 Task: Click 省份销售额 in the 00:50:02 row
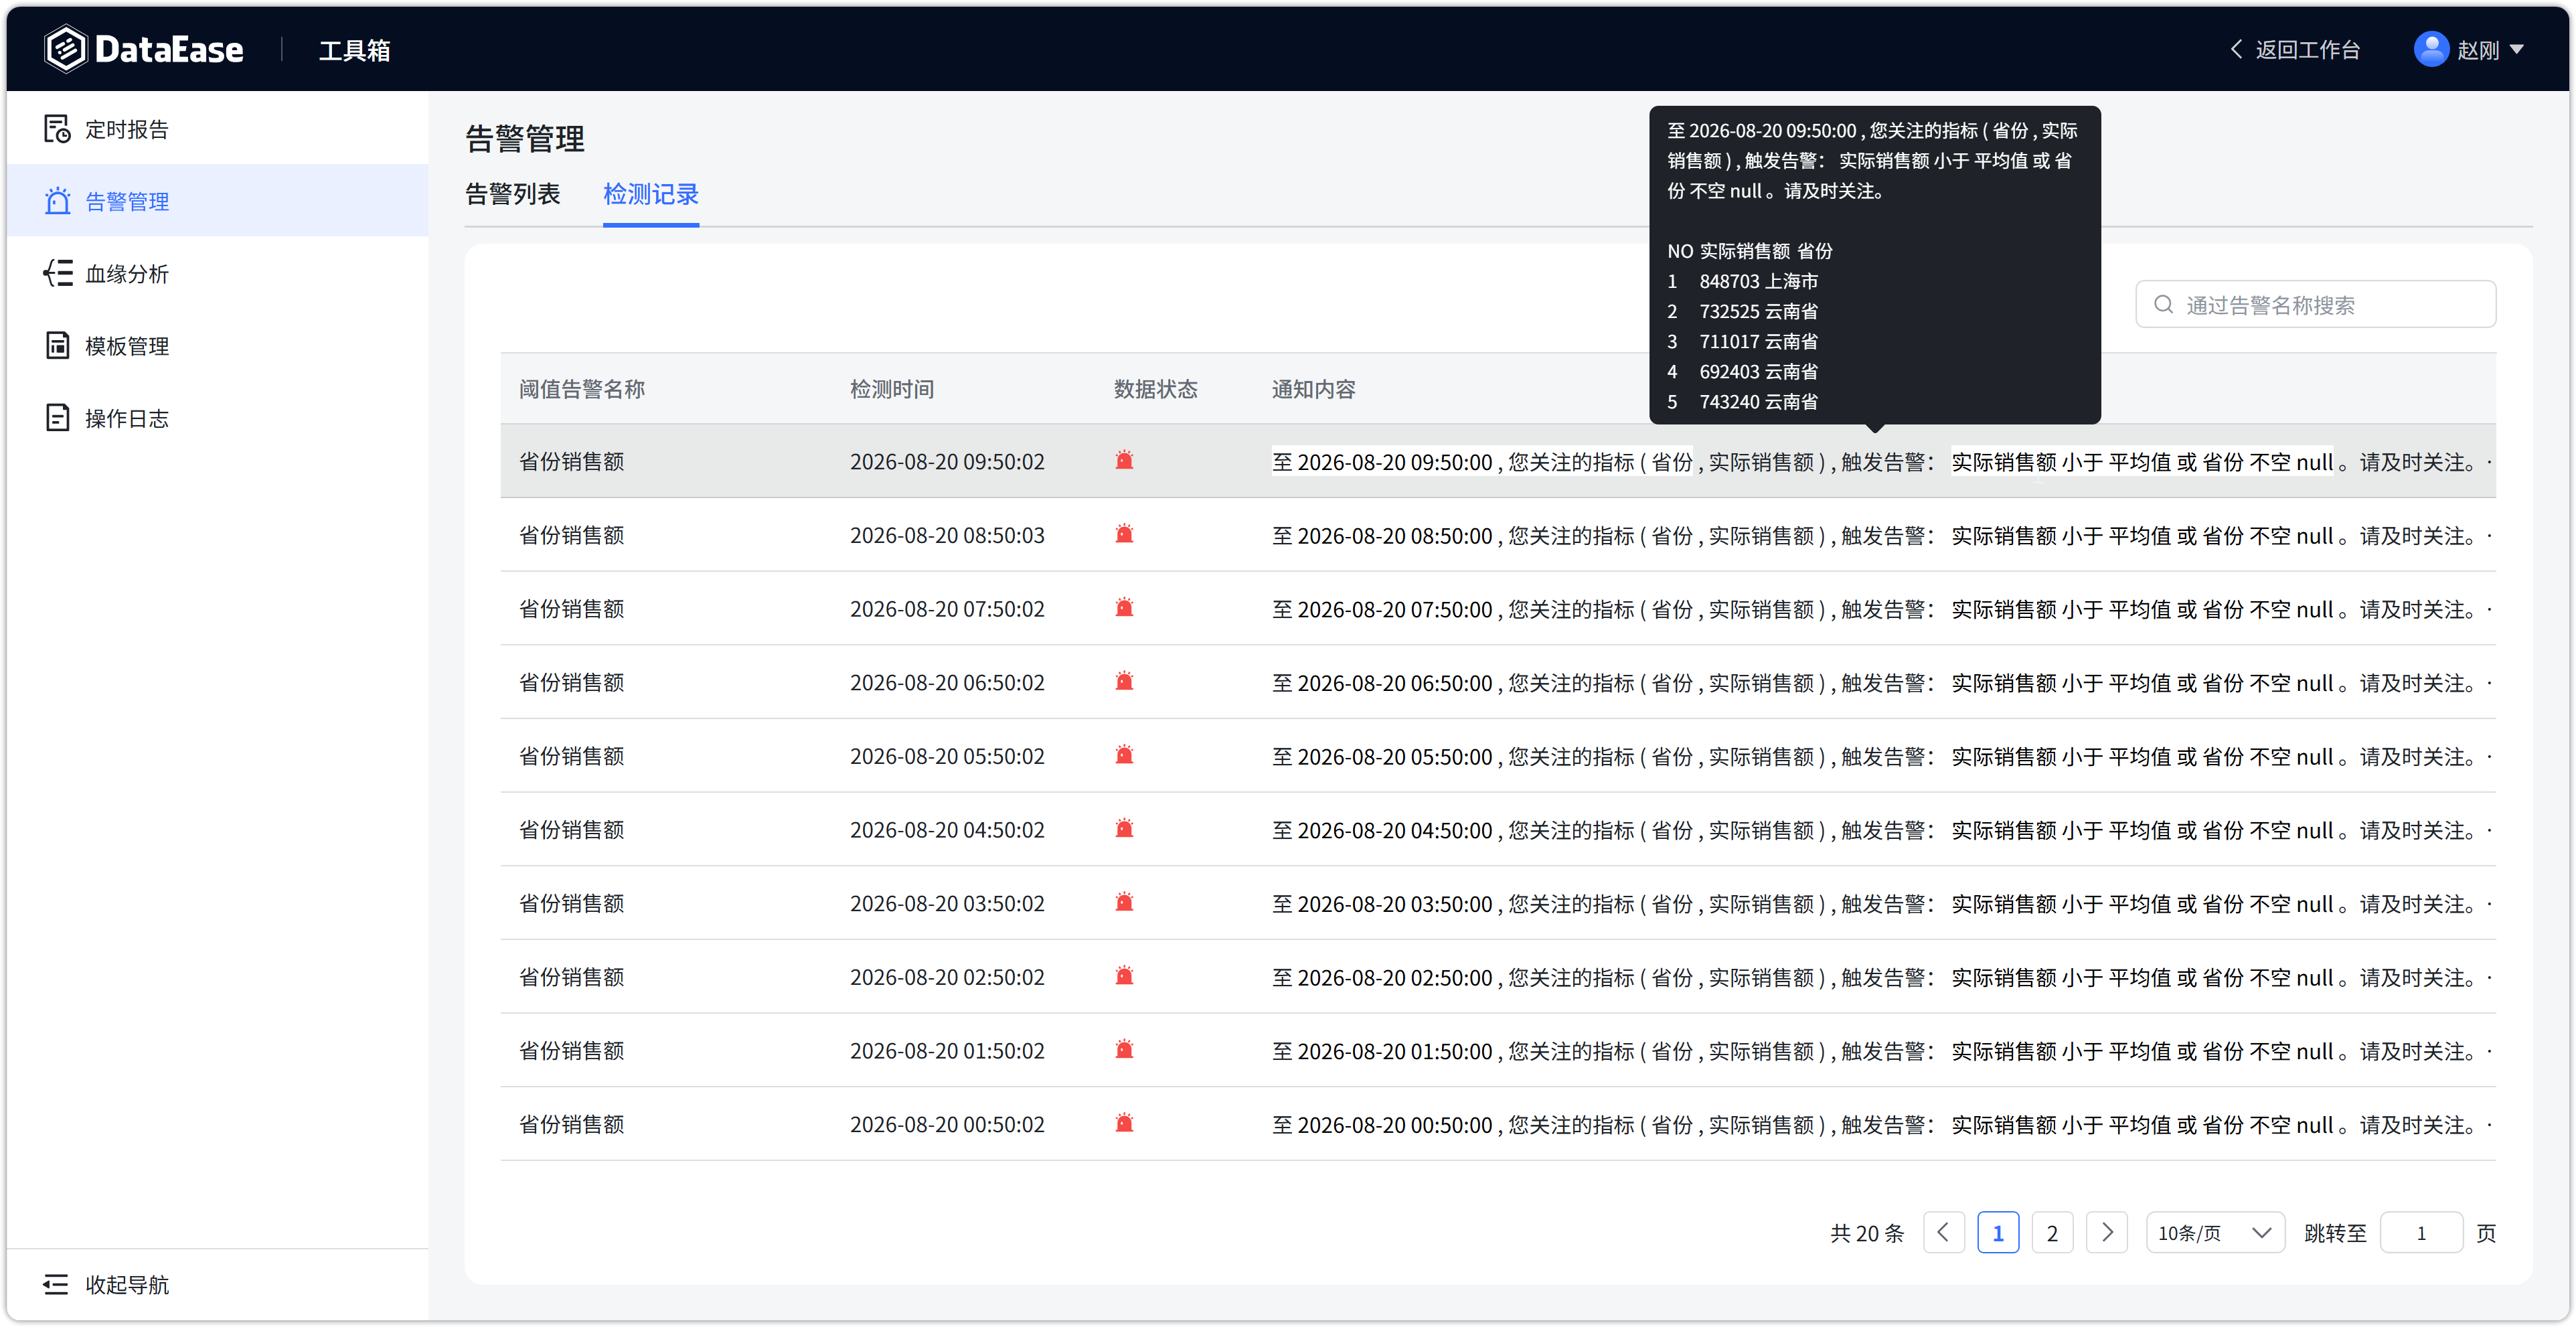pyautogui.click(x=571, y=1124)
